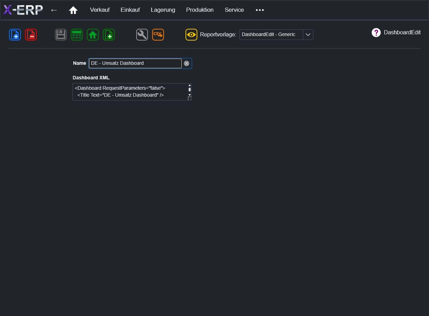Click the XML text area scroll-down arrow
The width and height of the screenshot is (429, 316).
[190, 95]
